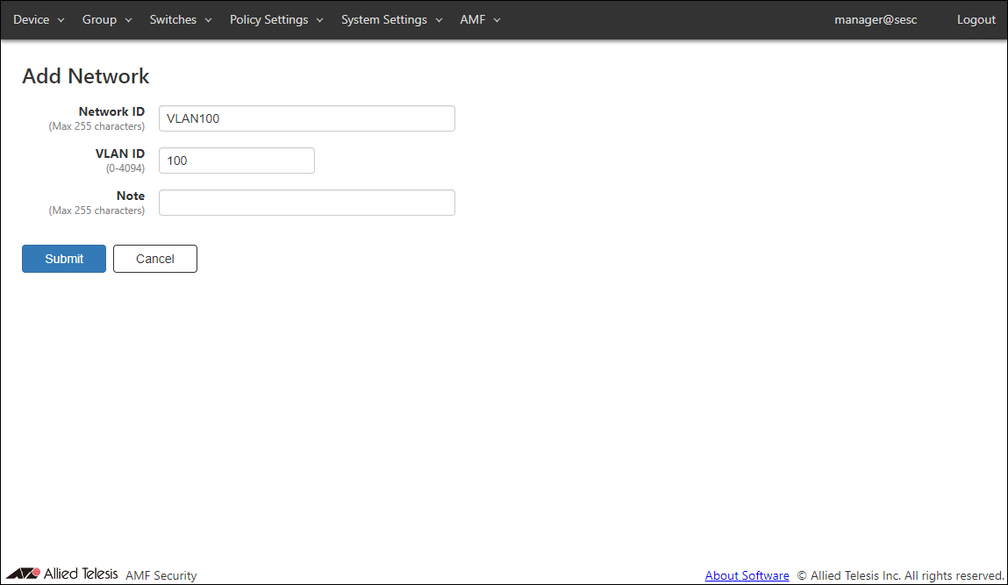Open the About Software link

tap(747, 575)
